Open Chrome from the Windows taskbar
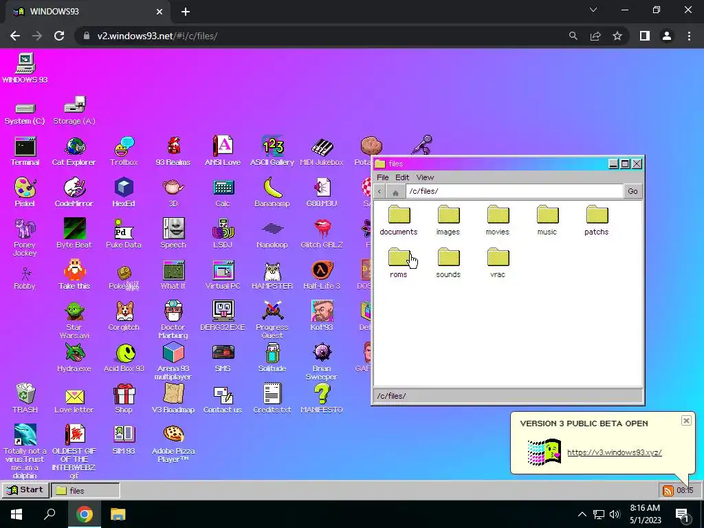 pos(85,514)
